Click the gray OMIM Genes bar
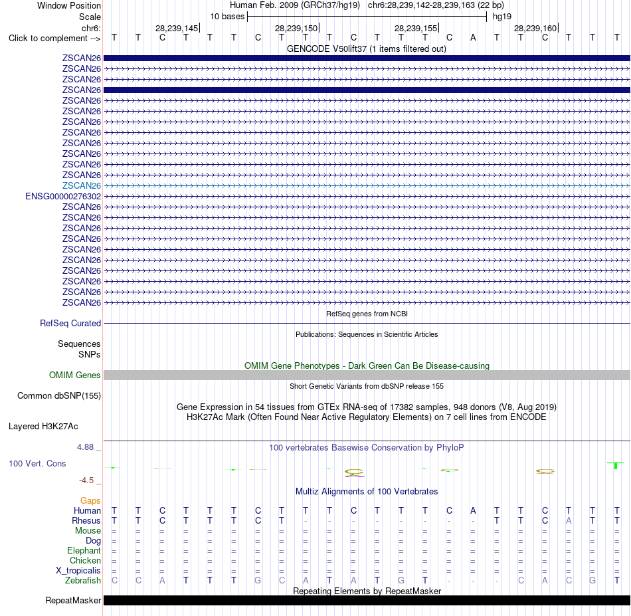Image resolution: width=631 pixels, height=616 pixels. [367, 375]
